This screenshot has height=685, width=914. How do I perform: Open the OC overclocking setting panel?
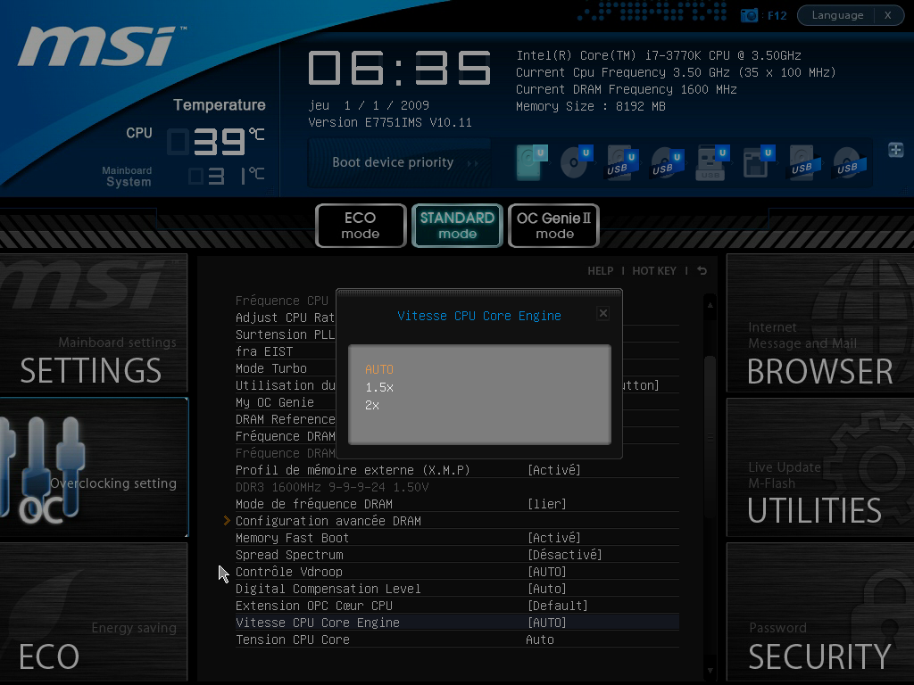93,467
